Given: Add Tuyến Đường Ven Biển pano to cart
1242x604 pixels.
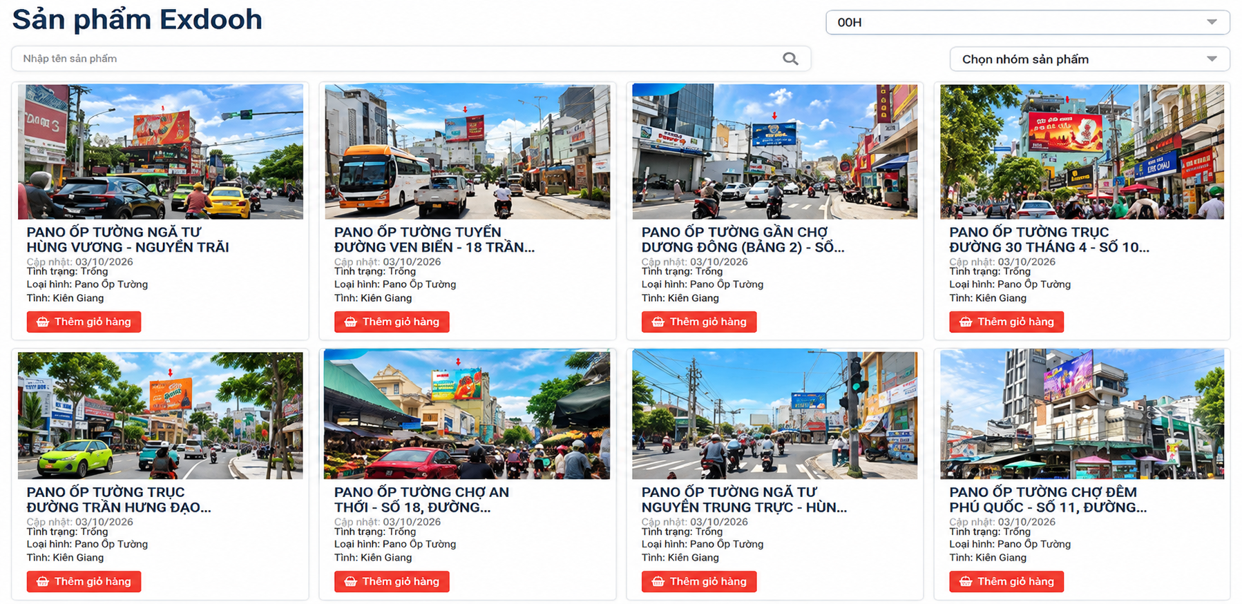Looking at the screenshot, I should [392, 322].
